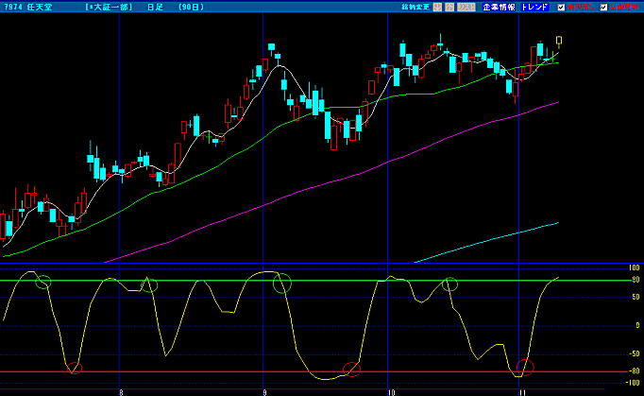The image size is (644, 396).
Task: Click the wide beige button before 企業情報
Action: click(466, 7)
